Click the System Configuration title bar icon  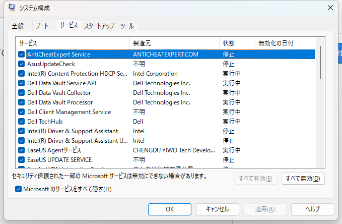tap(12, 8)
